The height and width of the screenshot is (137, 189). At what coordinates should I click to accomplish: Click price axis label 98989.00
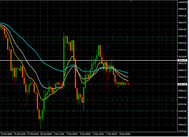tap(183, 9)
